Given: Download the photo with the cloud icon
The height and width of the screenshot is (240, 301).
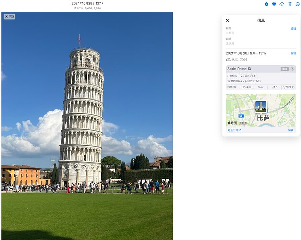Looking at the screenshot, I should (x=282, y=4).
